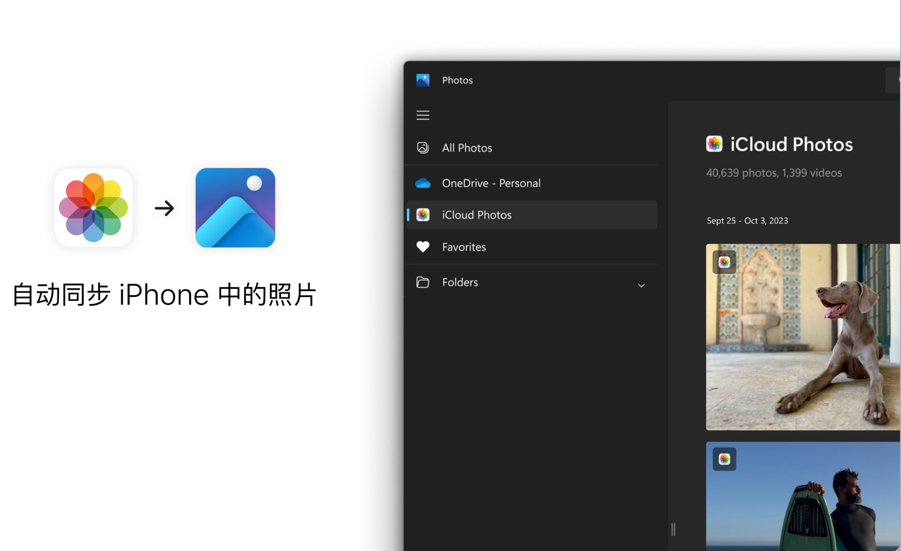Click the large blue Microsoft Photos icon
This screenshot has width=901, height=551.
click(x=235, y=208)
